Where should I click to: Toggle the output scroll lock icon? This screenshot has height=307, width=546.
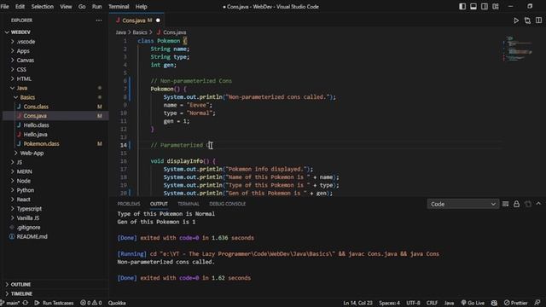coord(516,204)
